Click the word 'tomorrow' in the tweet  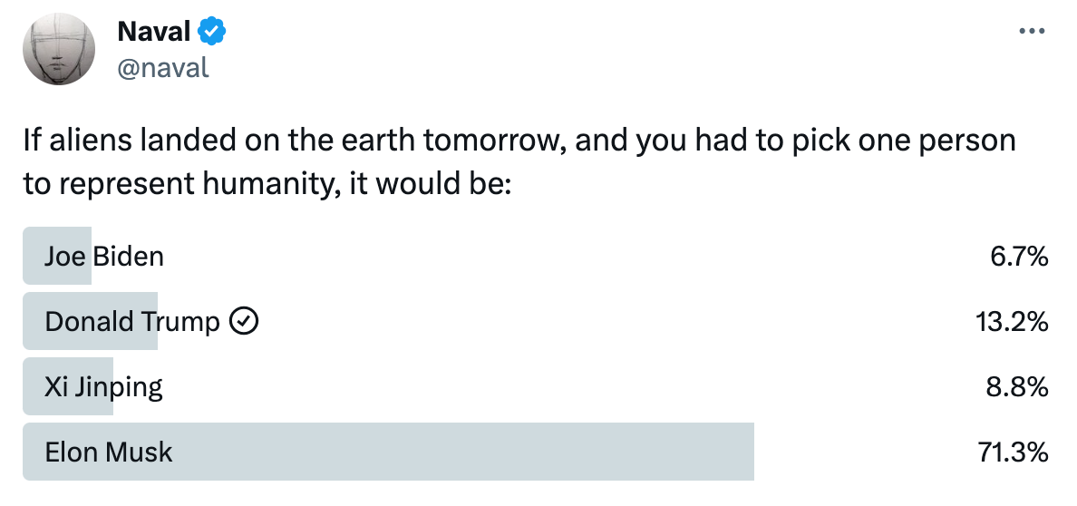pos(495,141)
